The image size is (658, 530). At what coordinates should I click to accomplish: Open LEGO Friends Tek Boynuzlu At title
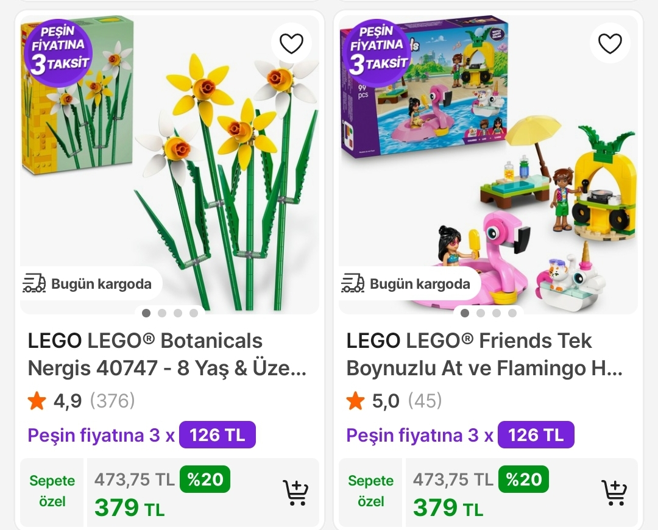(484, 354)
